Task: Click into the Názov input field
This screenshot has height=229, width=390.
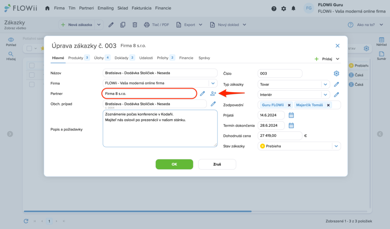Action: pos(160,73)
